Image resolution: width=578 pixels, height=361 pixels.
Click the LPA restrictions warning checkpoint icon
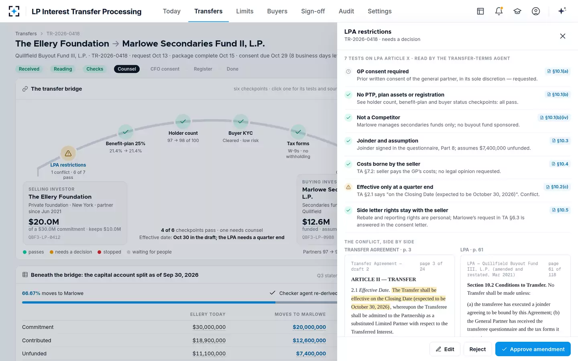[x=68, y=153]
